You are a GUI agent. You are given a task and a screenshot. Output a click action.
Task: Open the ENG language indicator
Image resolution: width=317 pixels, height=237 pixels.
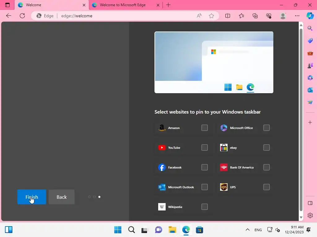[x=258, y=230]
